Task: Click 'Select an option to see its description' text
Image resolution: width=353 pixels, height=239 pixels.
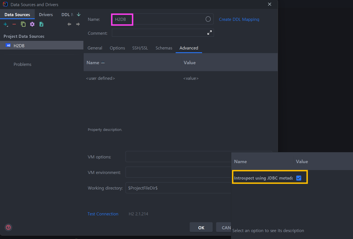Action: point(268,231)
